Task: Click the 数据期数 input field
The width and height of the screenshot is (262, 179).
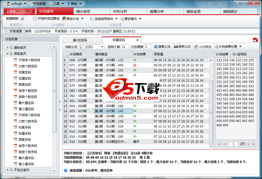Action: 23,19
